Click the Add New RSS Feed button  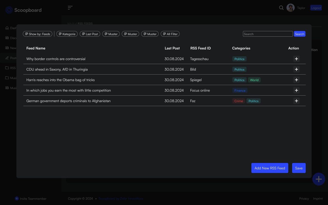point(270,168)
